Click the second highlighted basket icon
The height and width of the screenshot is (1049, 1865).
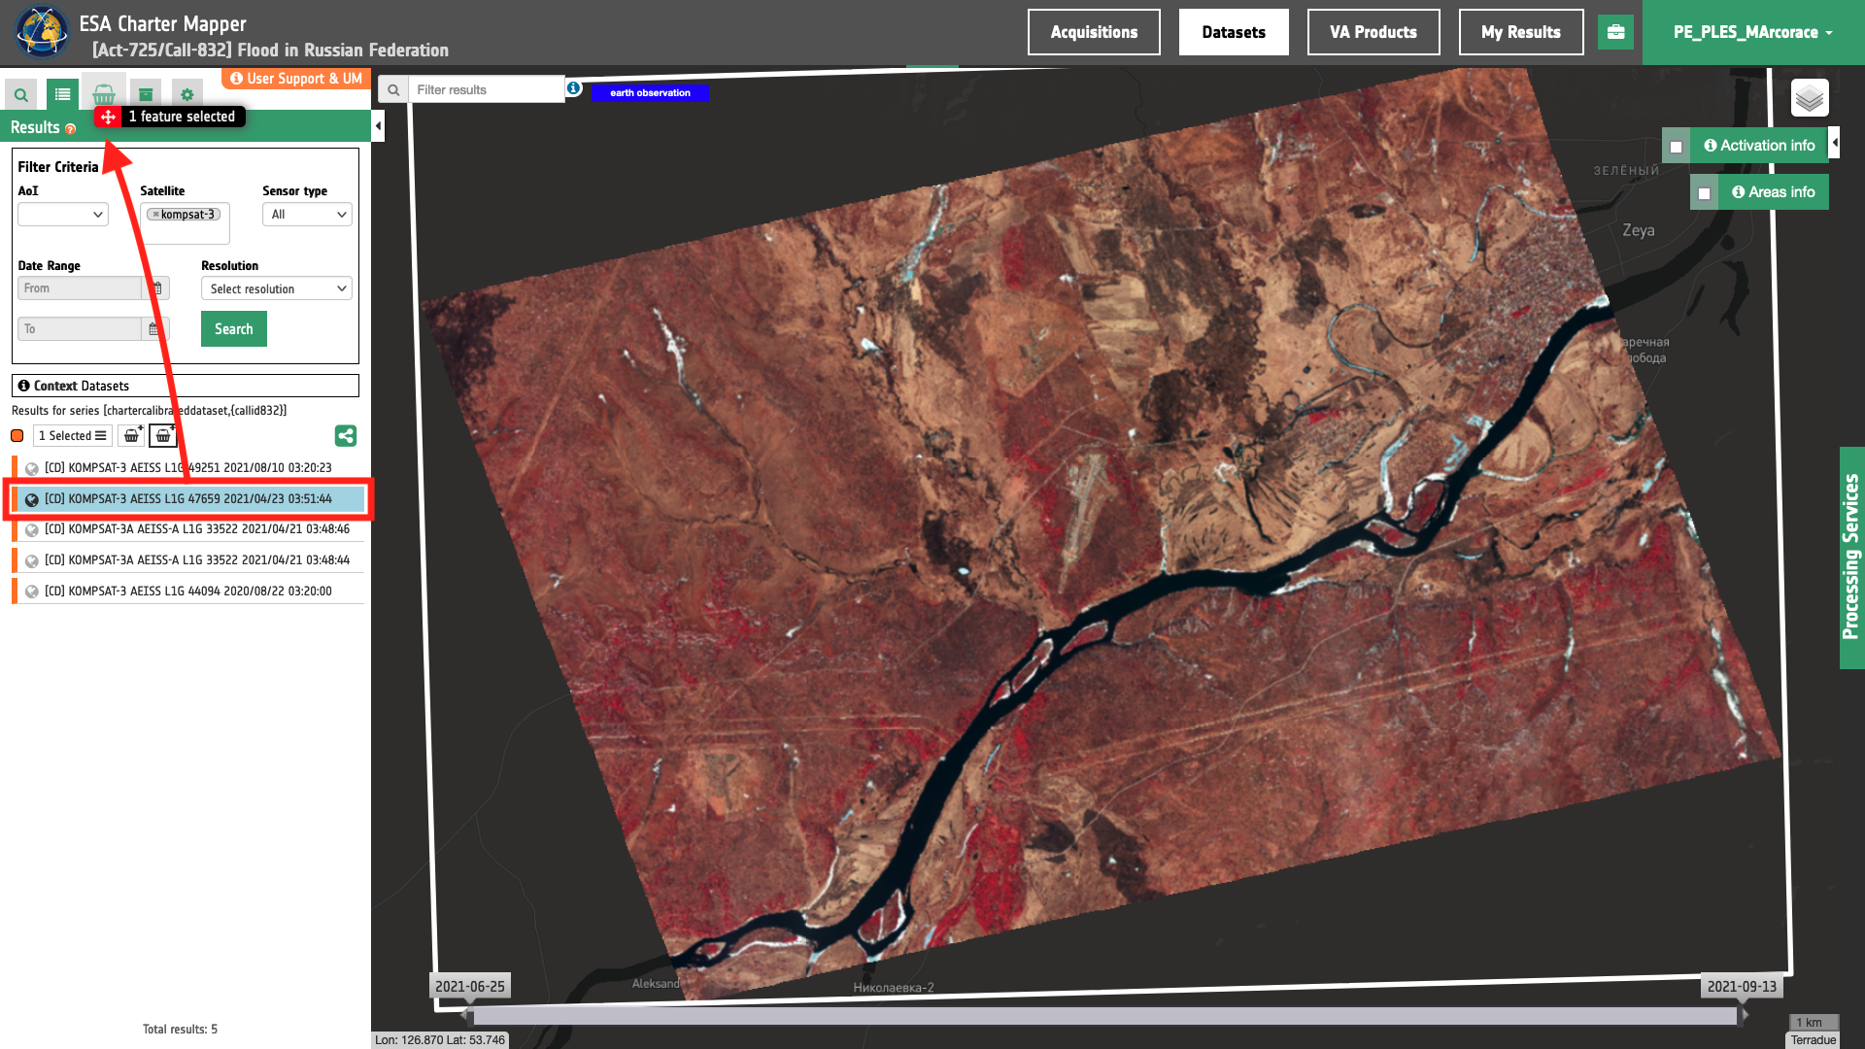(x=163, y=436)
